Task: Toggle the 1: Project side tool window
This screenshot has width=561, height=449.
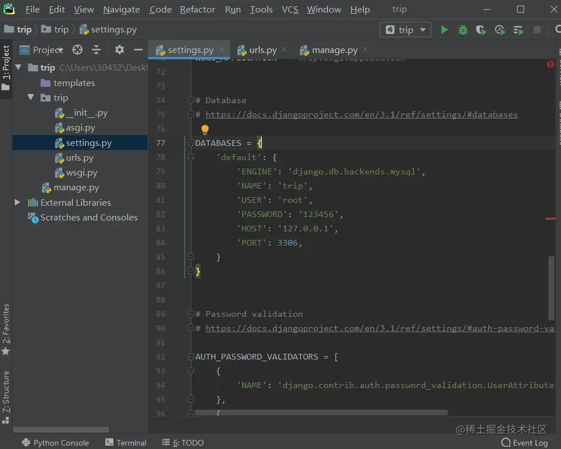Action: point(6,68)
